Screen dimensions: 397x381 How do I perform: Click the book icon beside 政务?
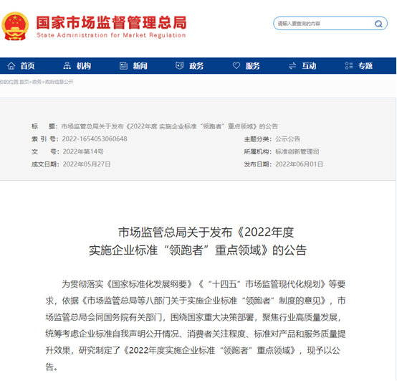tap(180, 66)
